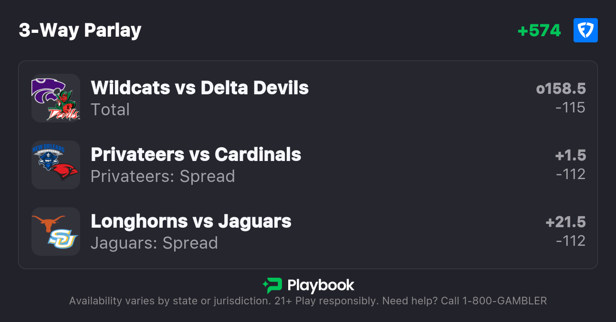The height and width of the screenshot is (322, 616).
Task: Click the orange Longhorns logo
Action: click(x=48, y=223)
